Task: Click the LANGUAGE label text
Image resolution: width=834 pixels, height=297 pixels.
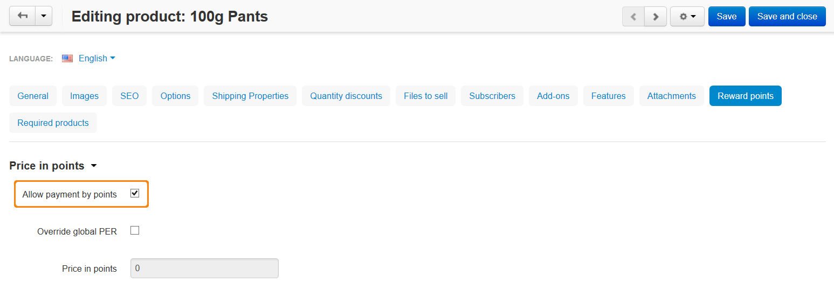Action: click(x=31, y=59)
